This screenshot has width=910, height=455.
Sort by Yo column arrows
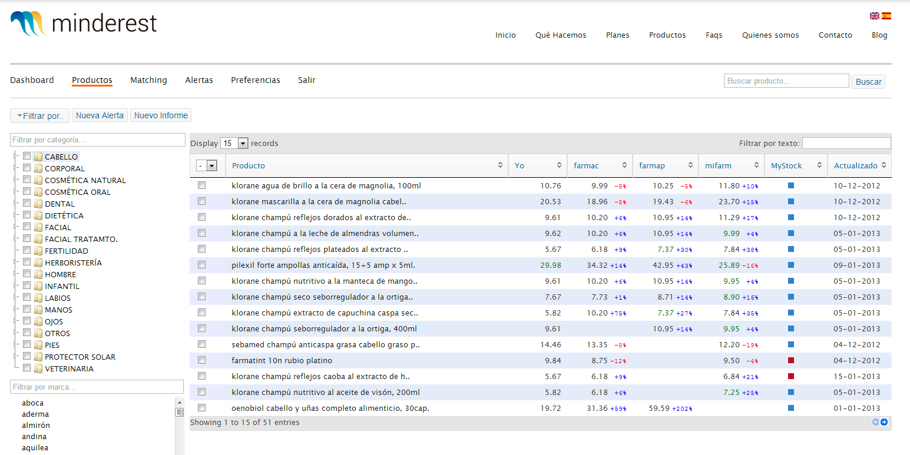click(x=559, y=165)
